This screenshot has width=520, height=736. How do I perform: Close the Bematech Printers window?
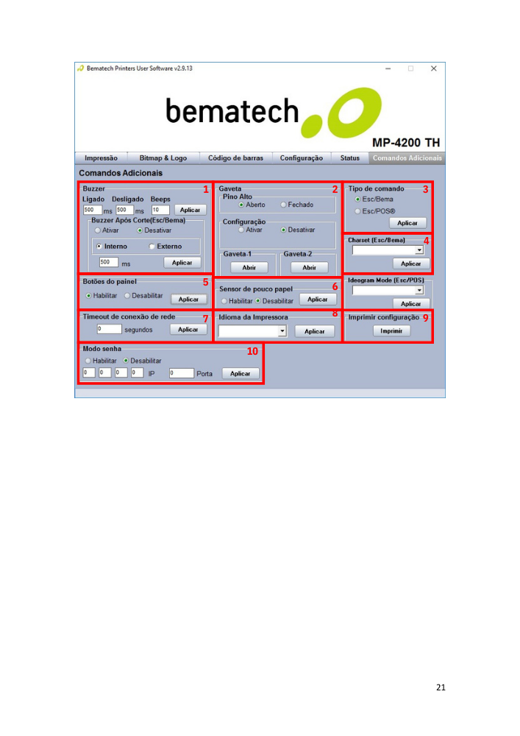[434, 68]
